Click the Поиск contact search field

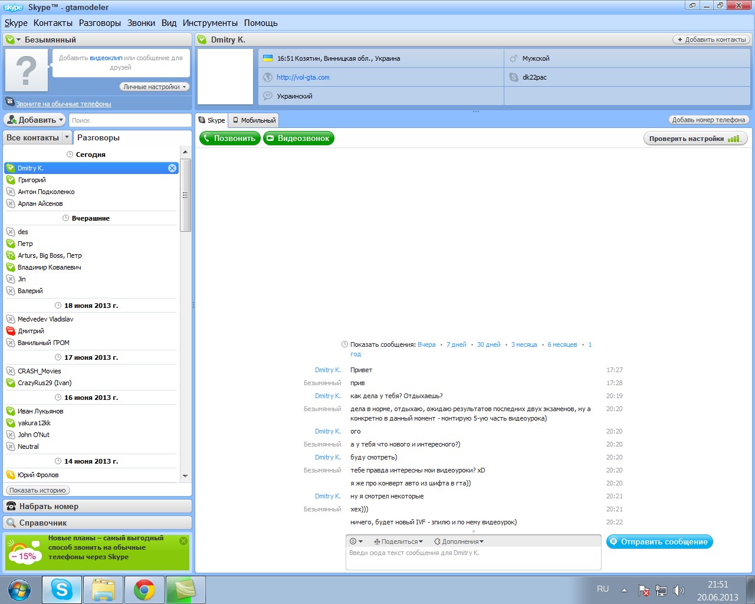(130, 120)
